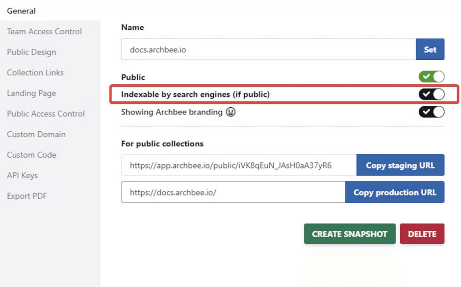Viewport: 461px width, 287px height.
Task: Open Team Access Control settings
Action: pos(44,31)
